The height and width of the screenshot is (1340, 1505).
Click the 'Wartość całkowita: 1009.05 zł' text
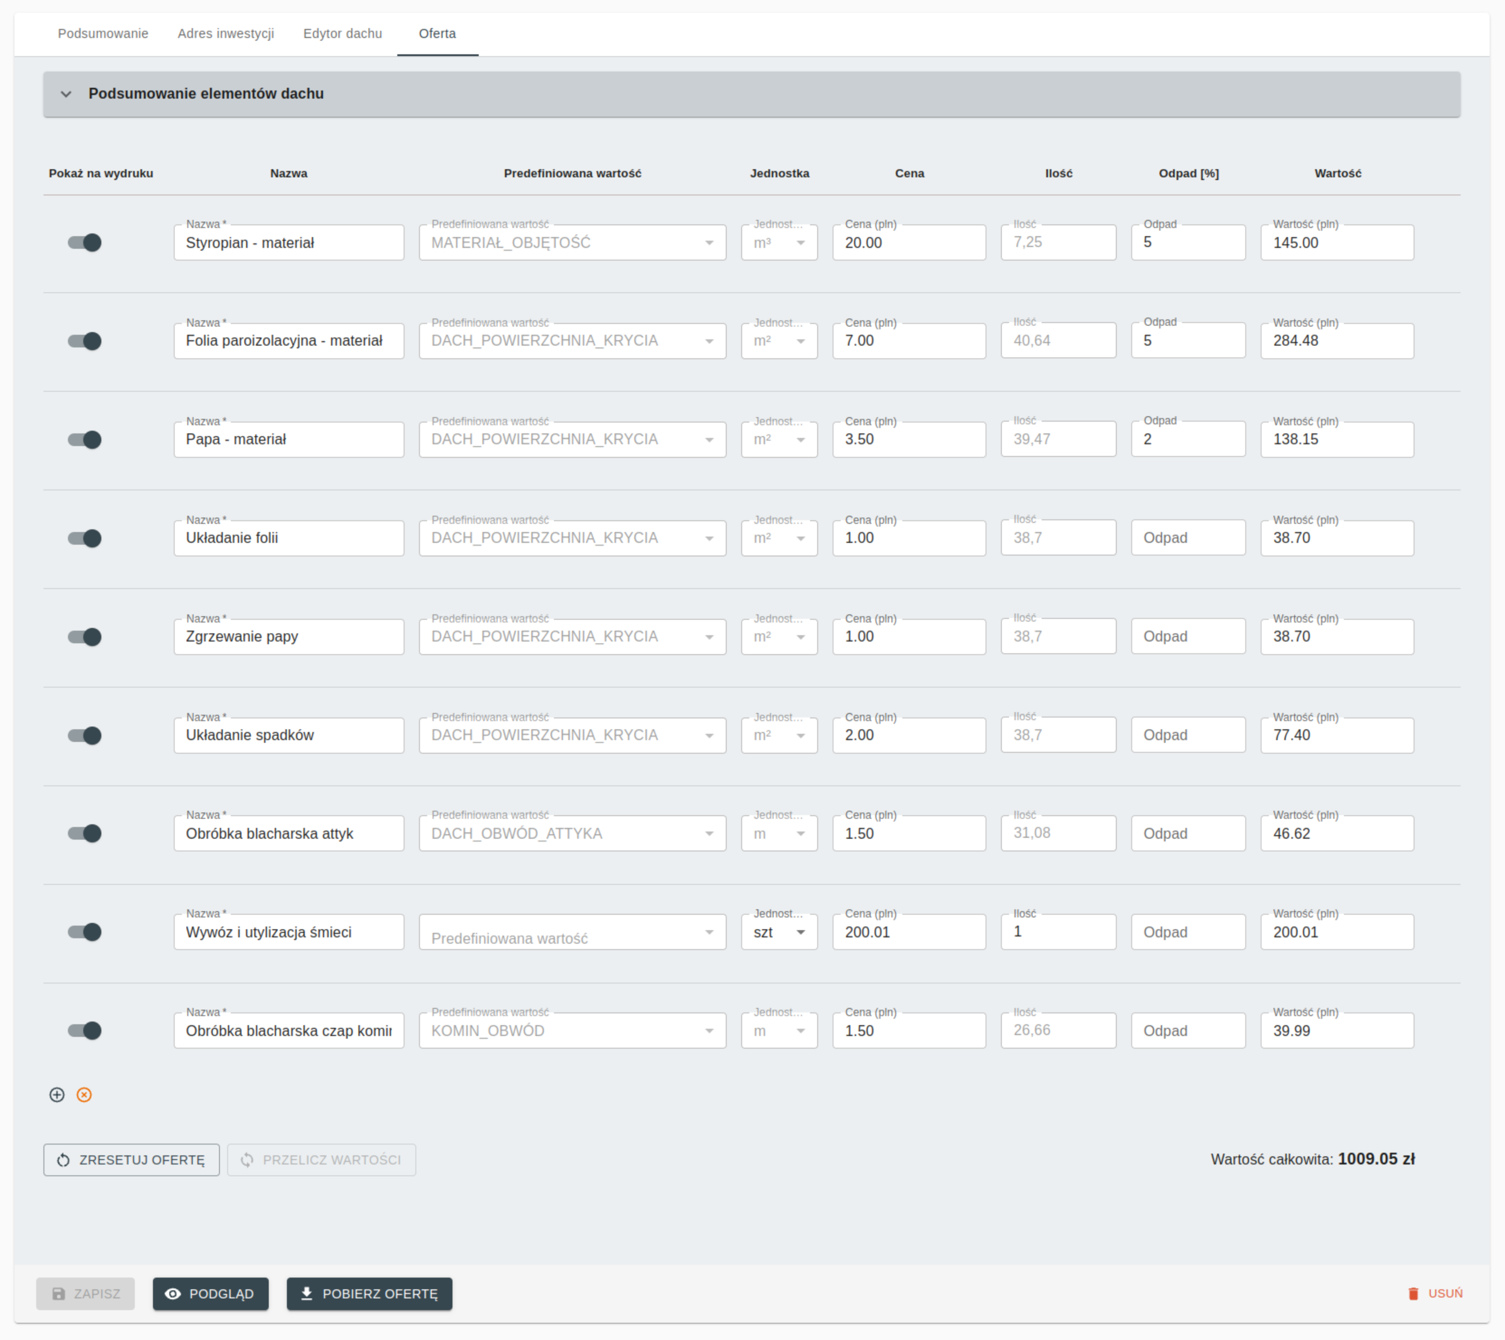[1313, 1159]
